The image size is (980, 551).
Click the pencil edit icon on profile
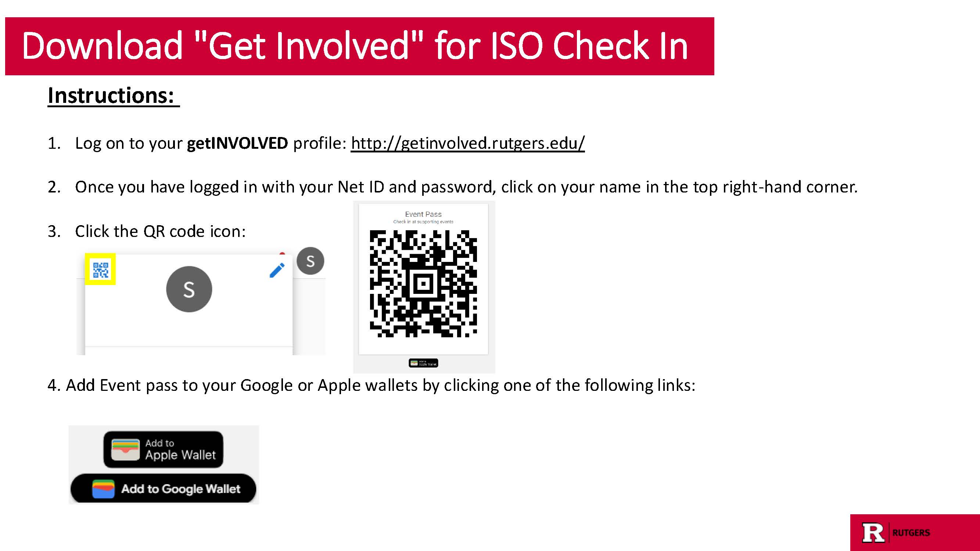tap(277, 270)
